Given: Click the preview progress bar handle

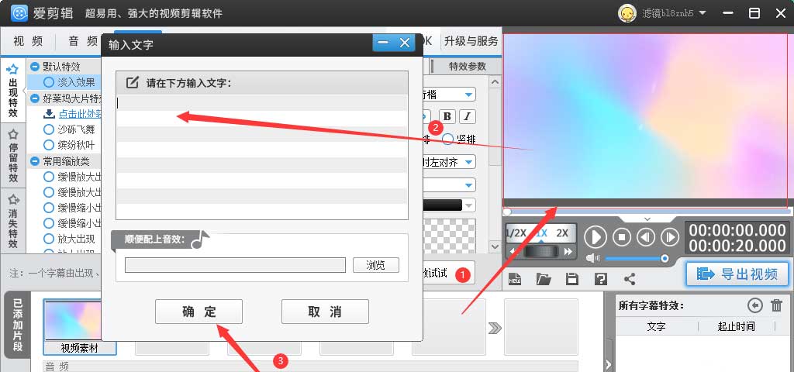Looking at the screenshot, I should click(x=507, y=212).
